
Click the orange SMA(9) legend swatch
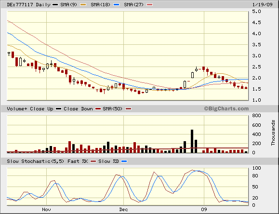point(83,5)
